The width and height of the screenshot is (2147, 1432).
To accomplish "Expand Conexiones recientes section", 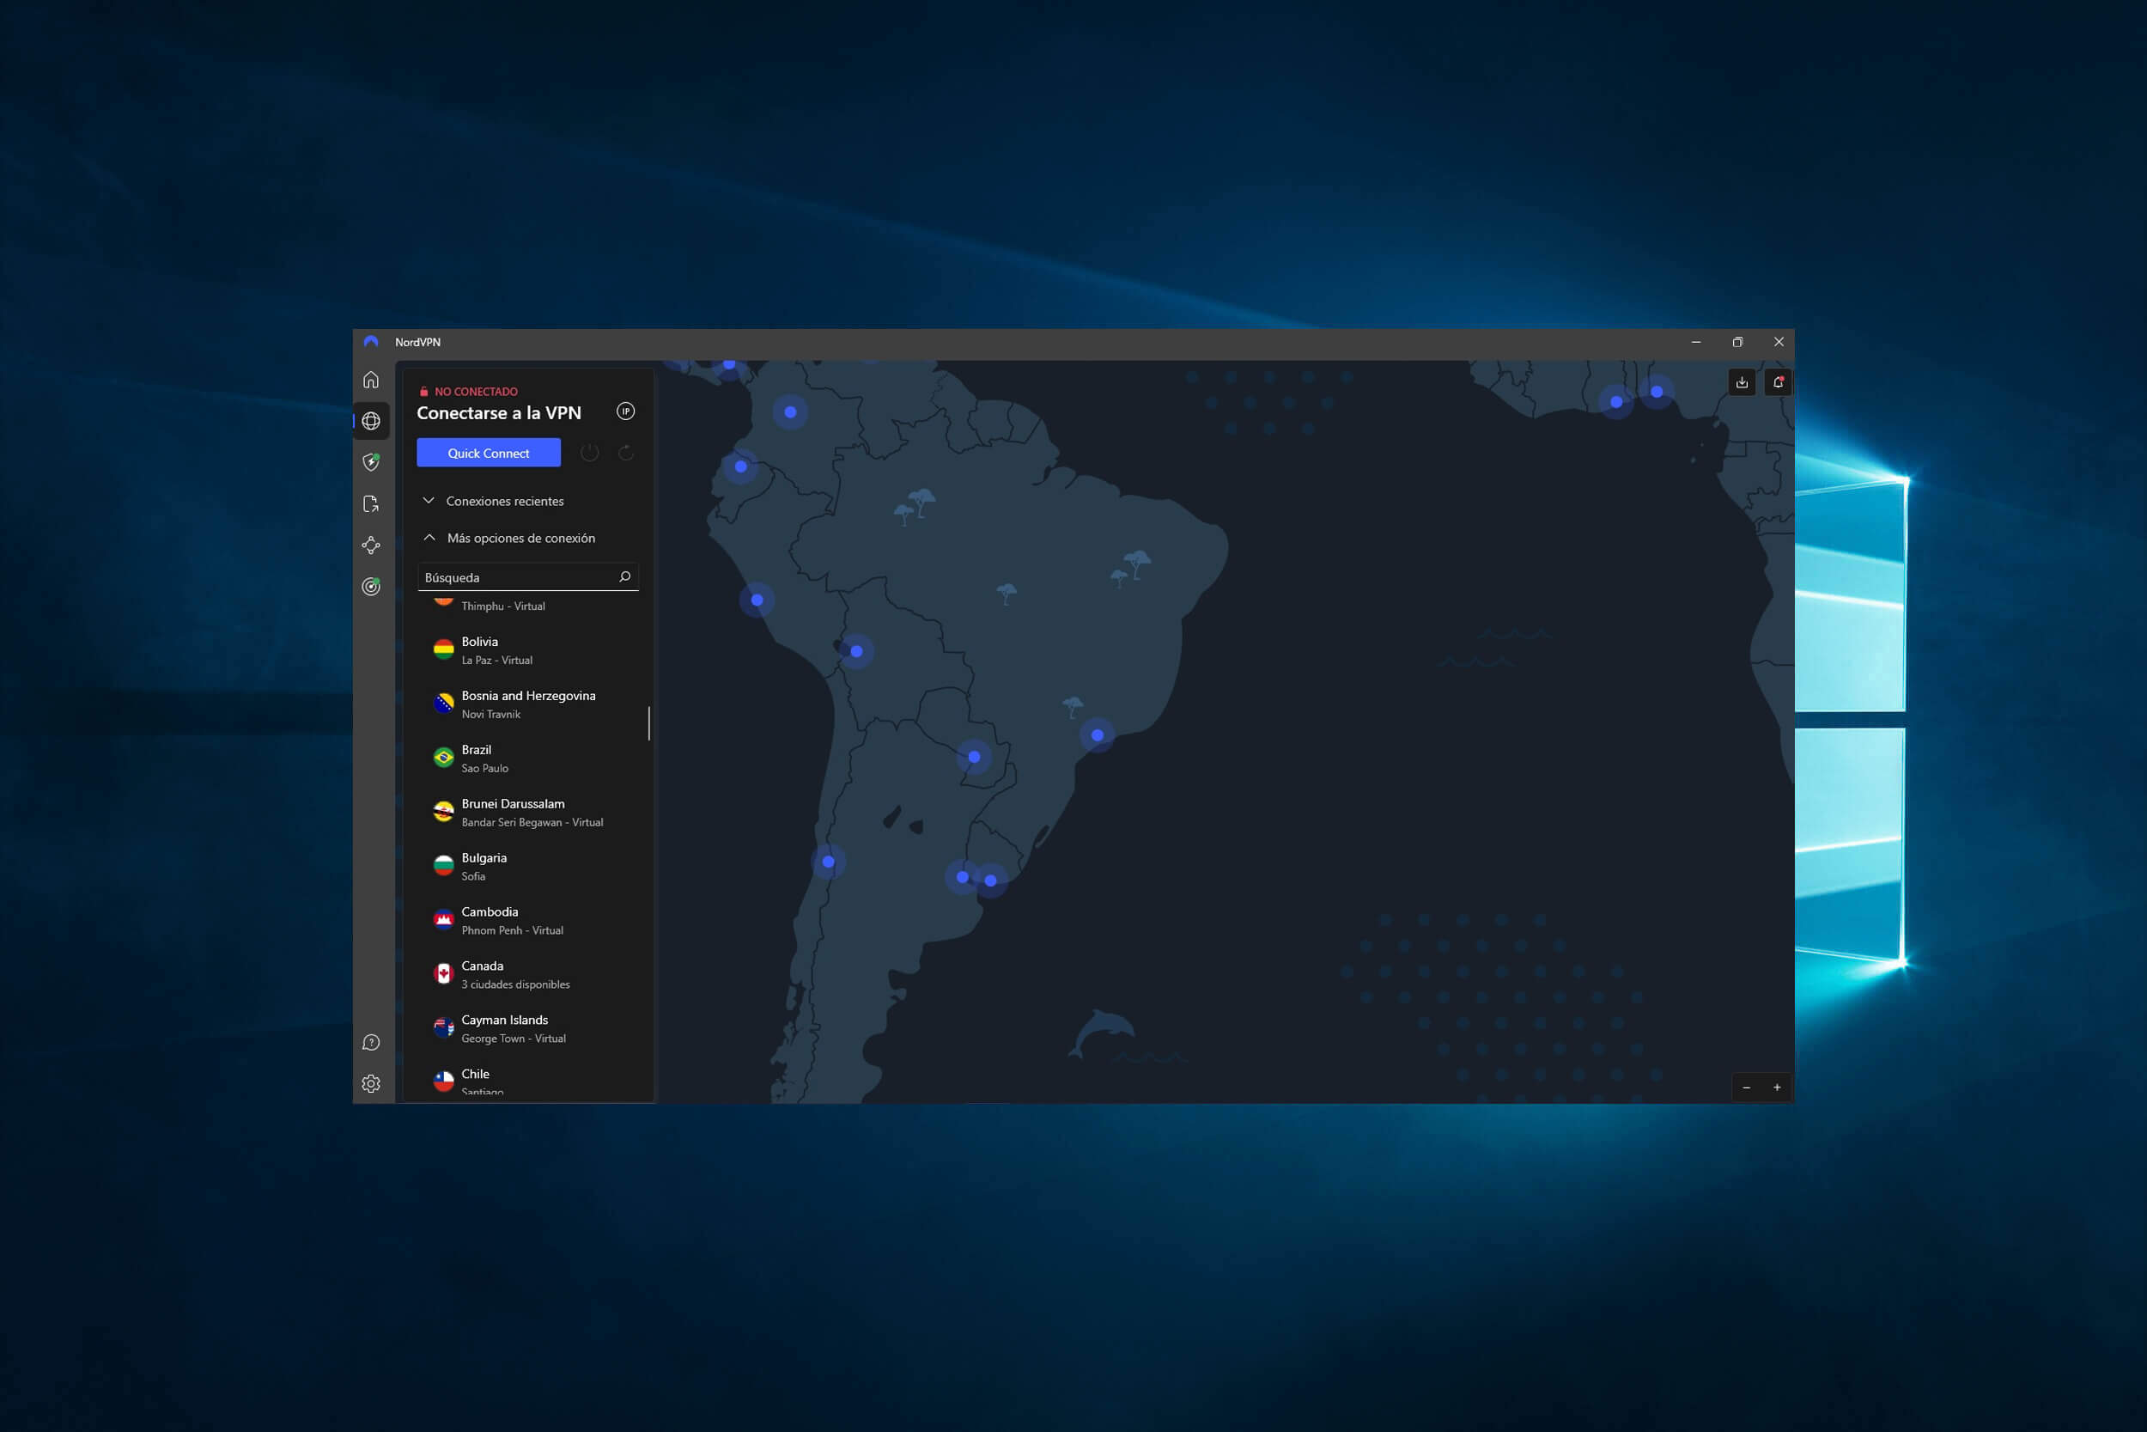I will (496, 500).
